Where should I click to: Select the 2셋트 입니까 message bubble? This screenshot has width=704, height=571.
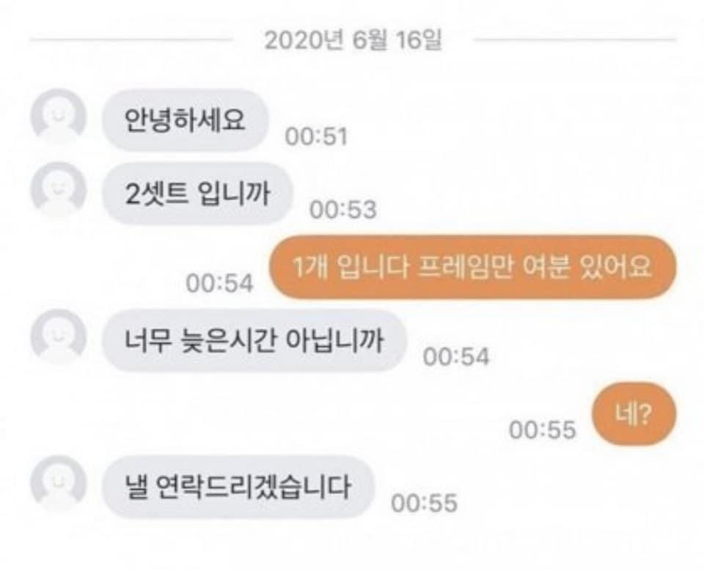pyautogui.click(x=197, y=194)
